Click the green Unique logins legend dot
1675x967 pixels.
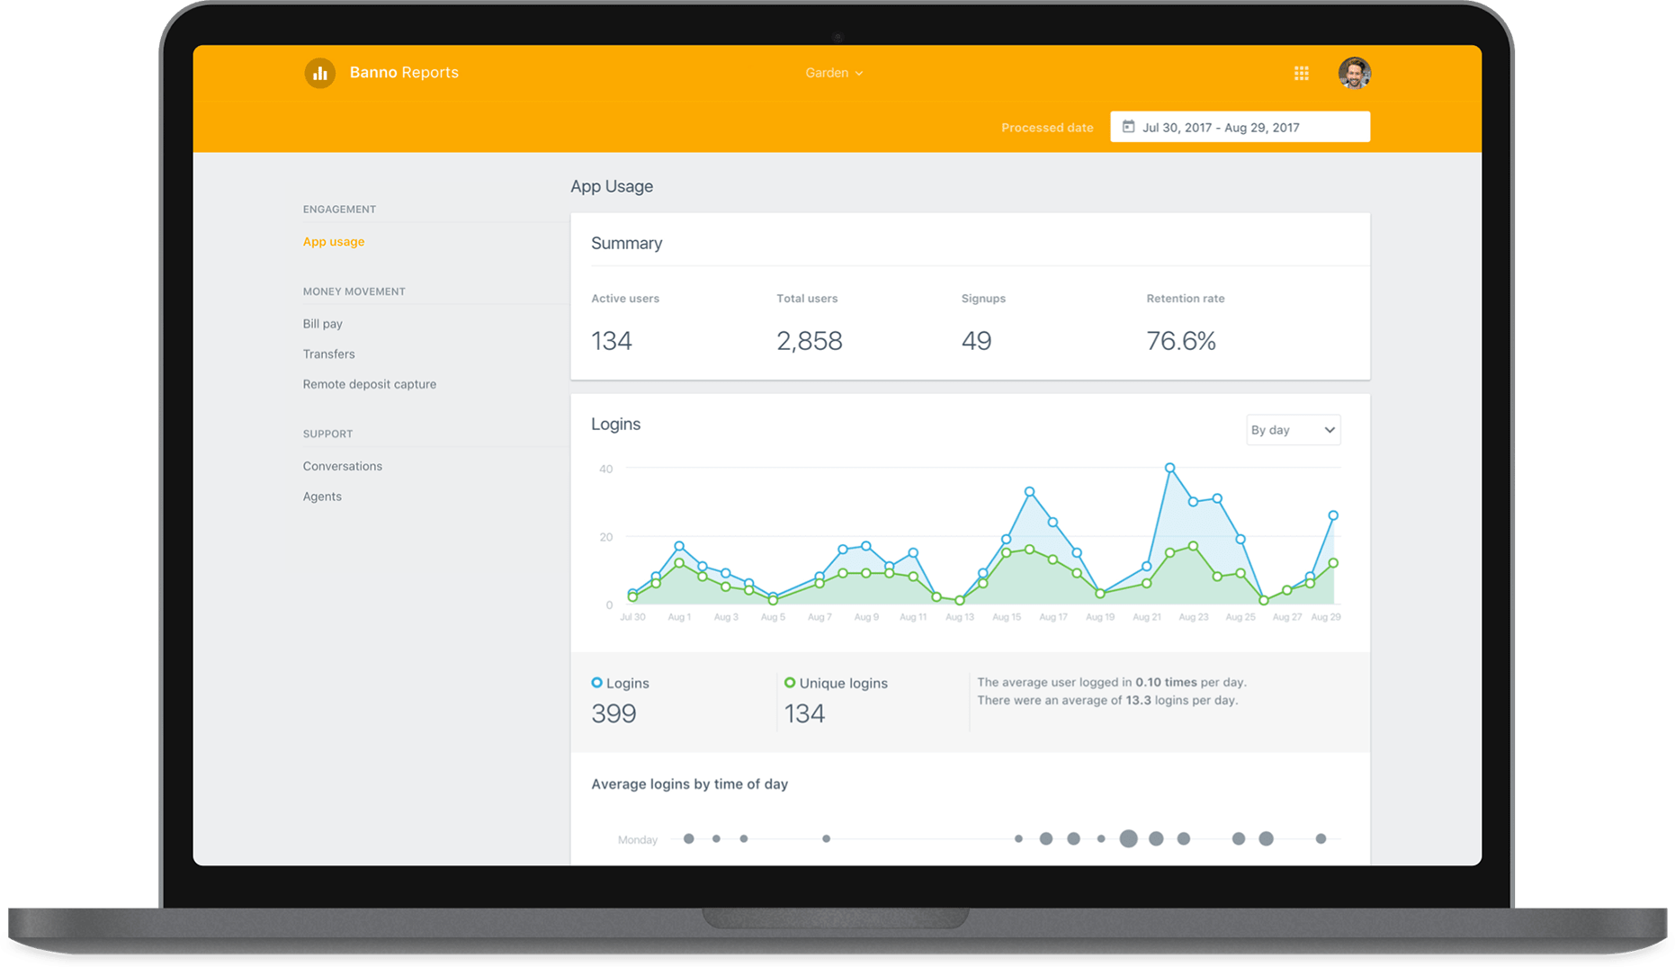point(790,683)
